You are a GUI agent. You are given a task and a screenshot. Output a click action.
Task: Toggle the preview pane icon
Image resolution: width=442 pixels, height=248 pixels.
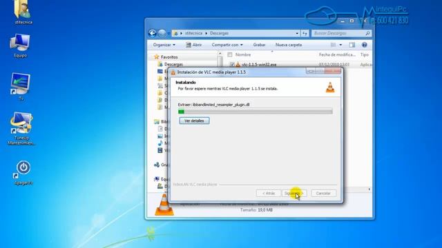point(352,45)
